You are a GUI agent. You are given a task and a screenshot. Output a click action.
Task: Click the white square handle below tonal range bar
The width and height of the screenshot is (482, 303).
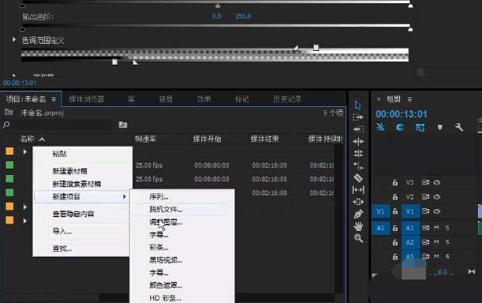point(114,62)
